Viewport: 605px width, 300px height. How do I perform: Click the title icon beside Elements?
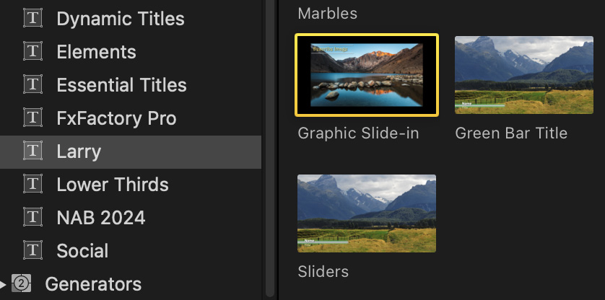(32, 52)
